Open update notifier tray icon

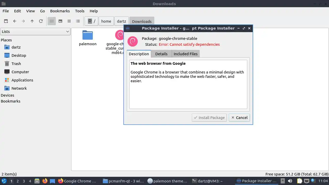pyautogui.click(x=313, y=181)
